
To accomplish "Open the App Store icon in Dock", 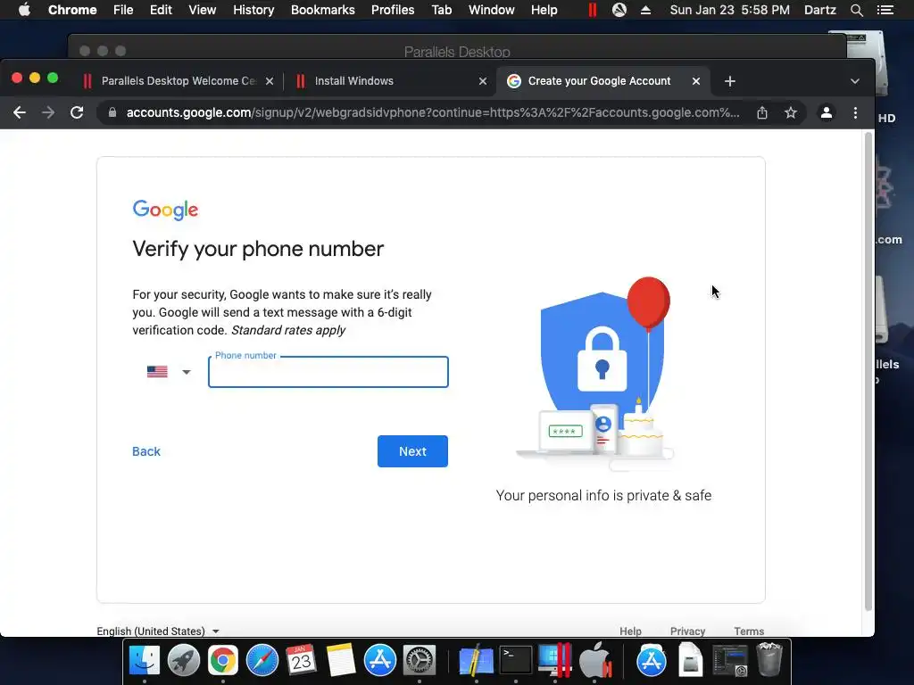I will (x=380, y=661).
